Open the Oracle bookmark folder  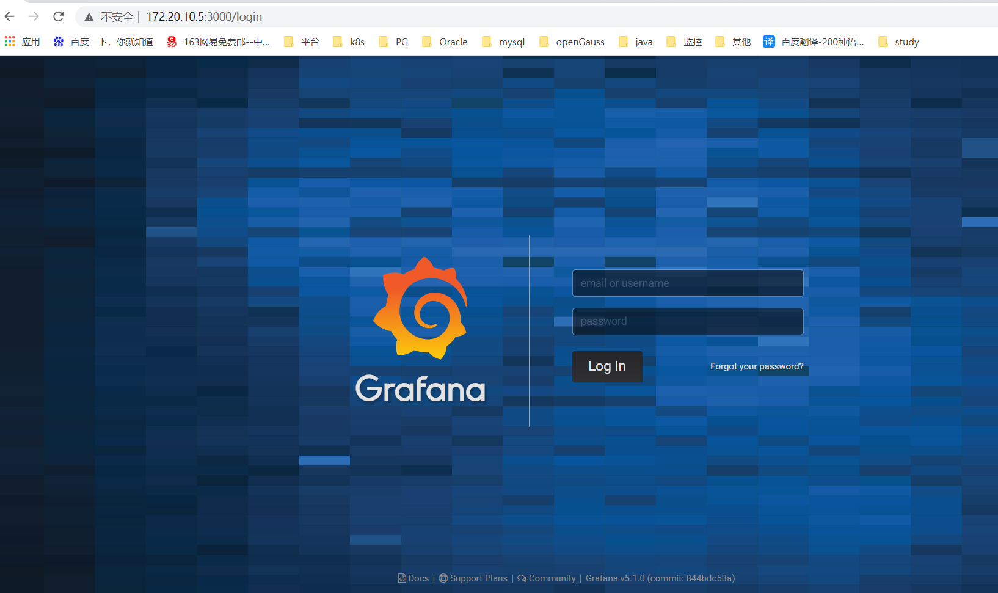click(x=445, y=42)
